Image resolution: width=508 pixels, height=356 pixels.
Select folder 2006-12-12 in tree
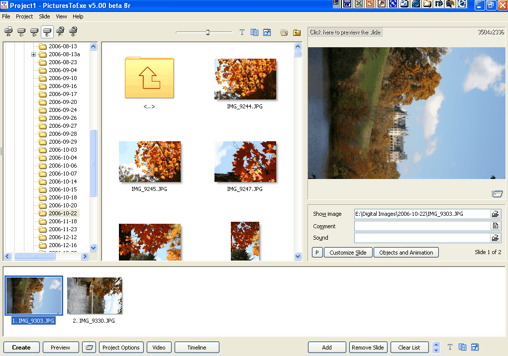(63, 237)
